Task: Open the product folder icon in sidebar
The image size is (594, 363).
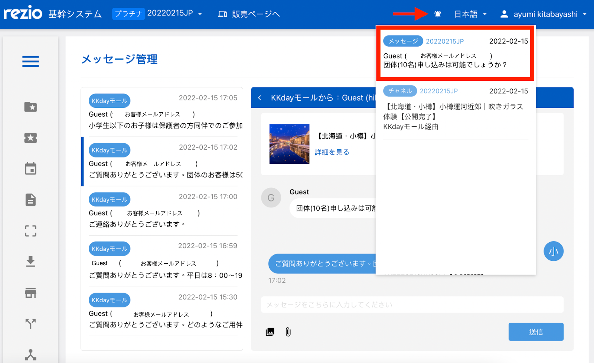Action: [x=30, y=107]
